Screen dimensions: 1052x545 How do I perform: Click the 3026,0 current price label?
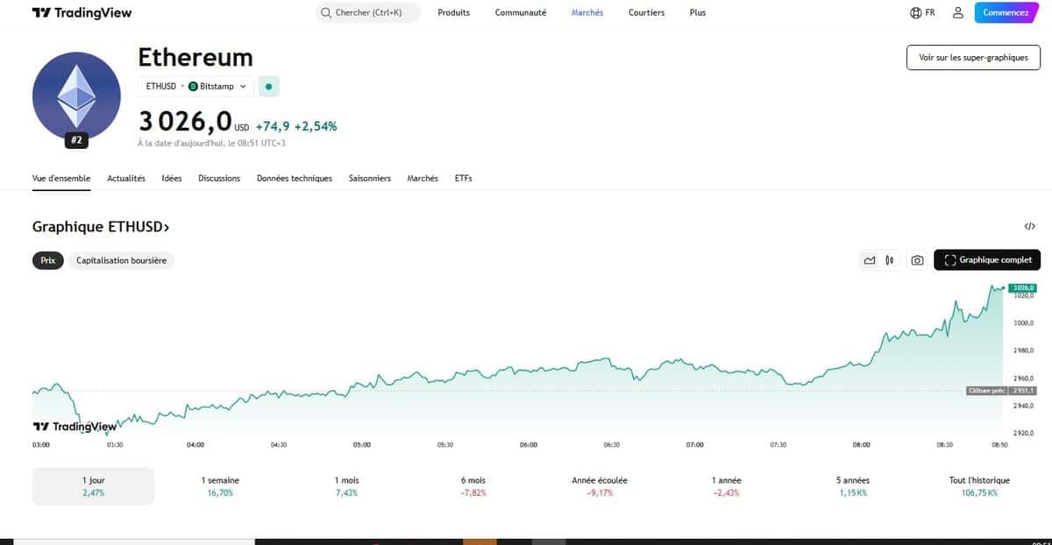tap(1022, 287)
